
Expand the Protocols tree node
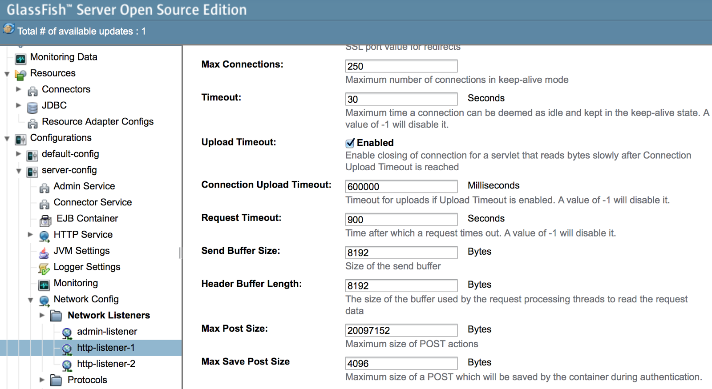coord(42,380)
